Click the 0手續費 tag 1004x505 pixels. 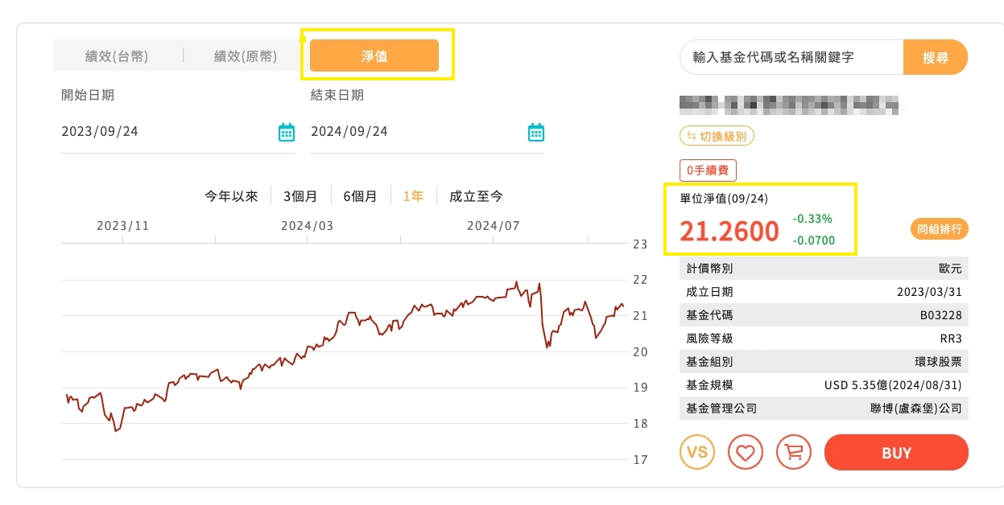708,170
